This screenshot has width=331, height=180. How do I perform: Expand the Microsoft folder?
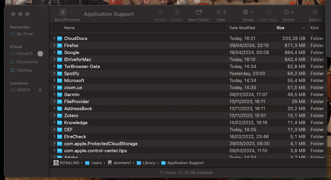(x=54, y=80)
